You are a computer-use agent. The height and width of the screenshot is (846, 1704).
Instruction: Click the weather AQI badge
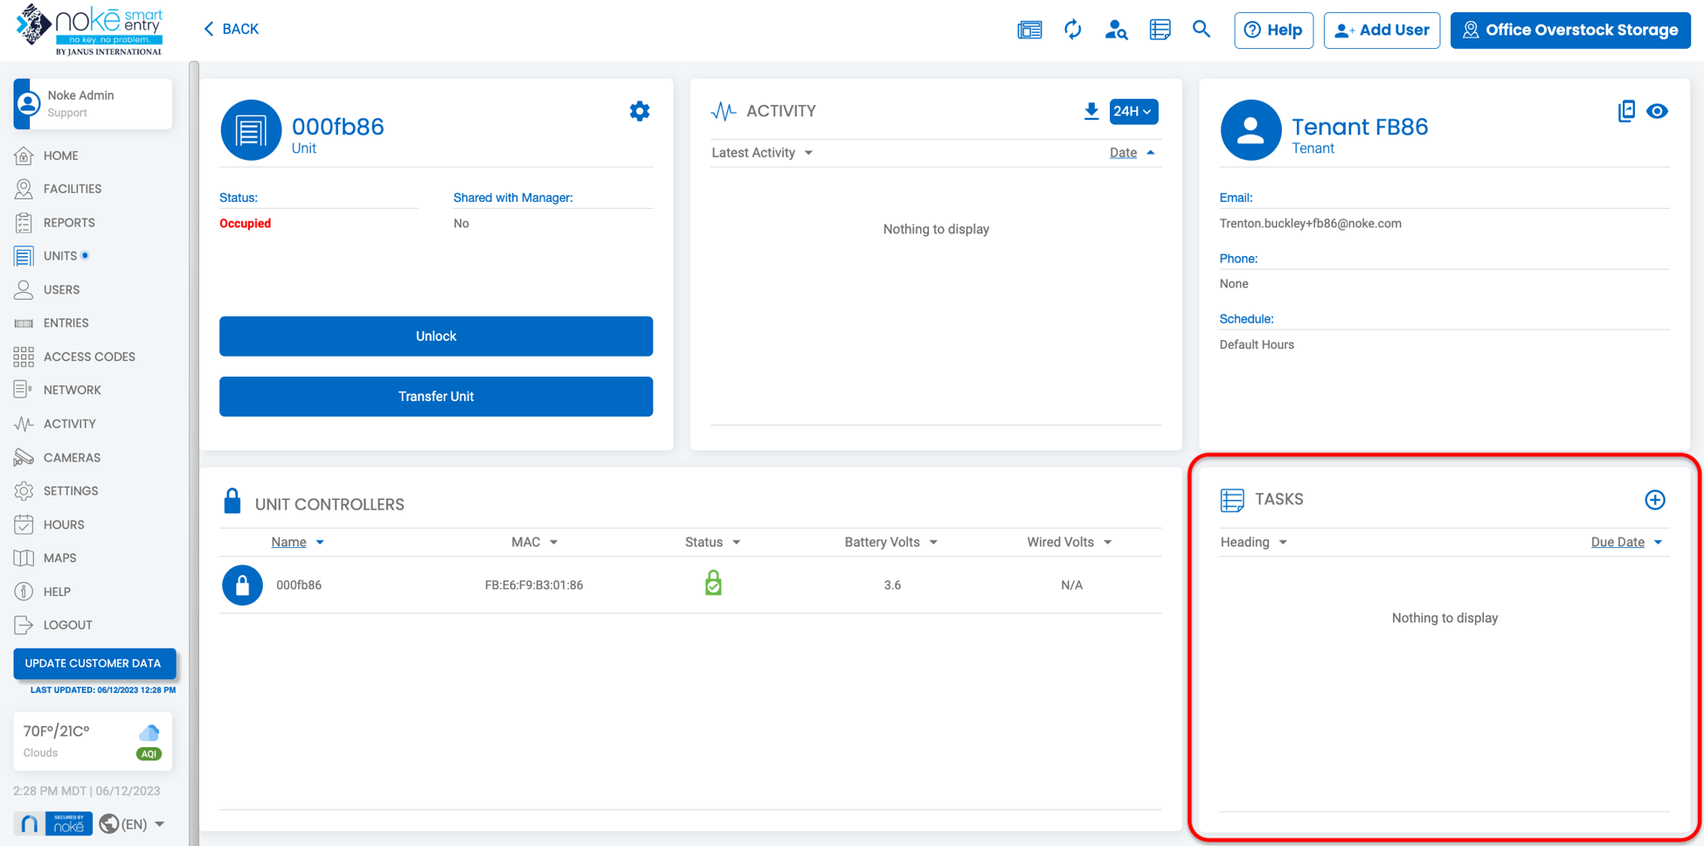(x=149, y=753)
